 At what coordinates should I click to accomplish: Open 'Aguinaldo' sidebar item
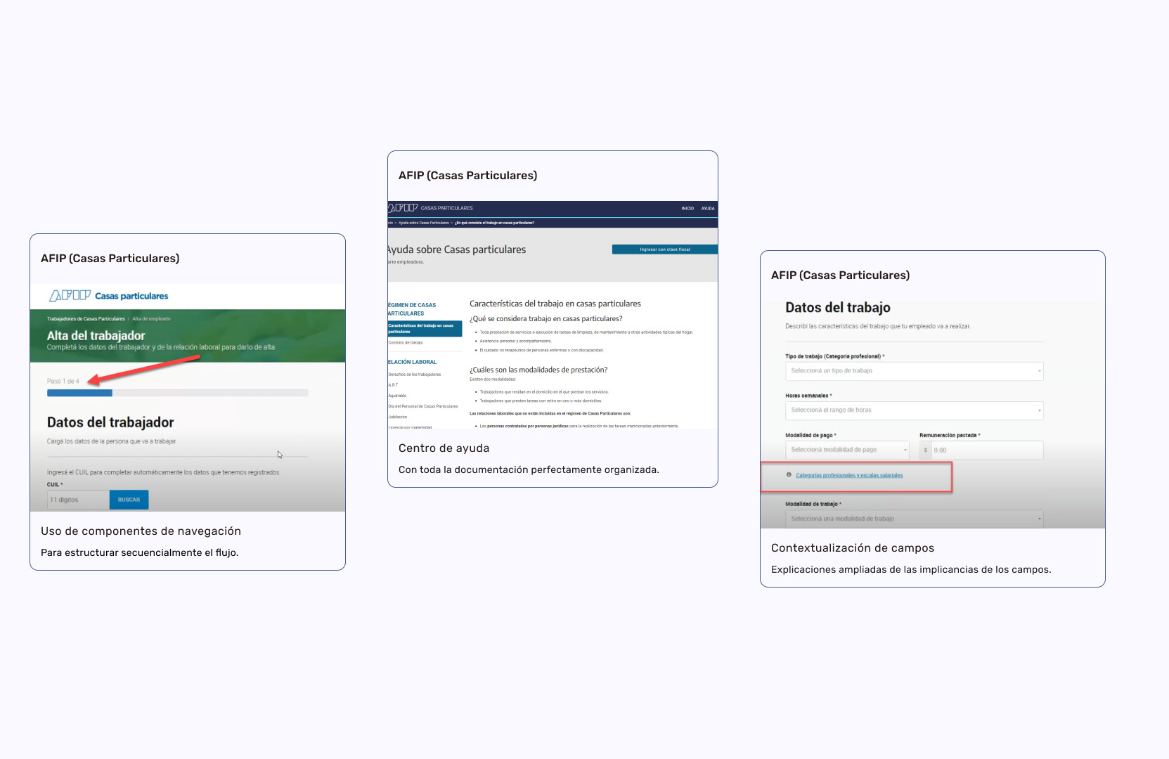[x=397, y=396]
